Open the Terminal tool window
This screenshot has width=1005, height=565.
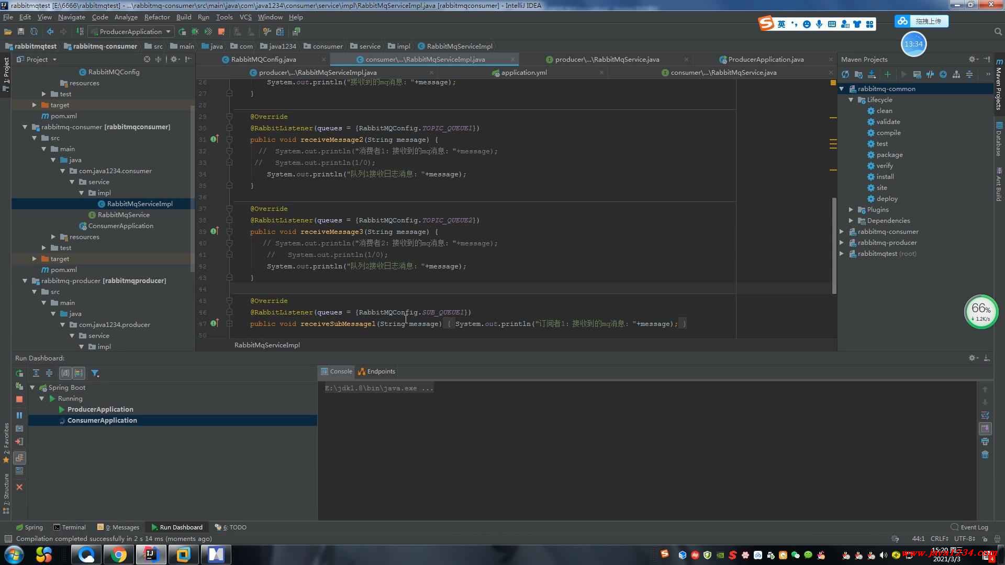pos(70,527)
